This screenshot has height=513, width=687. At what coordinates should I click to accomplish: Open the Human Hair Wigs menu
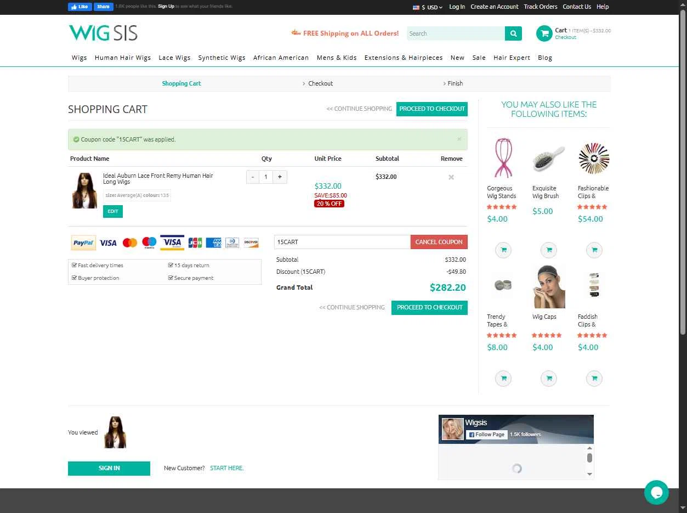tap(123, 58)
